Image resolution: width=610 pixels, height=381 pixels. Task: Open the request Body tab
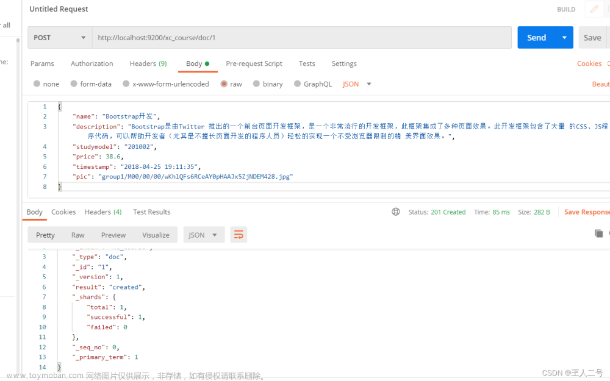(x=198, y=63)
